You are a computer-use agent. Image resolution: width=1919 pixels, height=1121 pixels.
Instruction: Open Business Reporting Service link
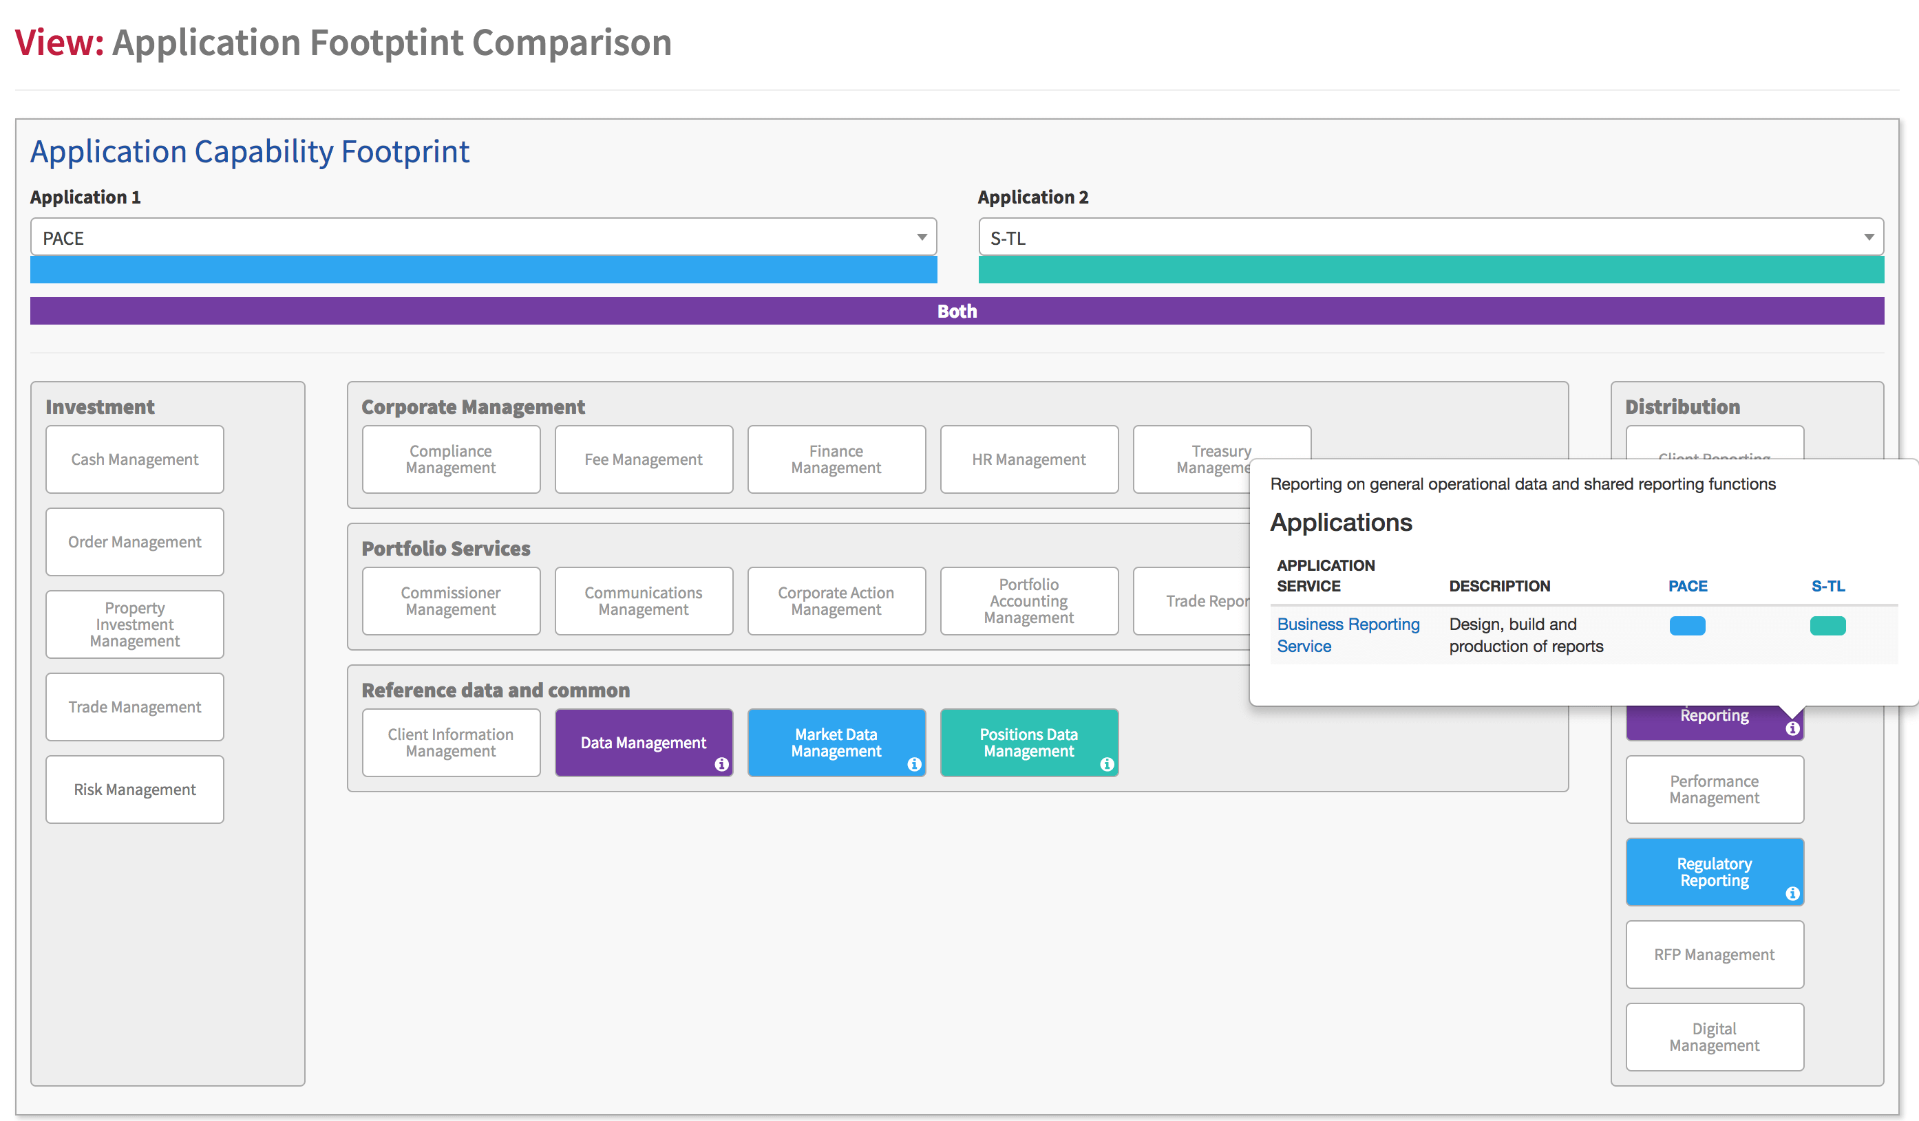tap(1348, 635)
